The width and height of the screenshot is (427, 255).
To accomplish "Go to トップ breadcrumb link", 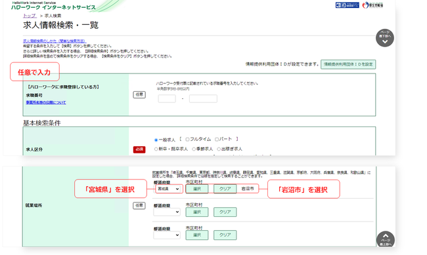I will 30,16.
